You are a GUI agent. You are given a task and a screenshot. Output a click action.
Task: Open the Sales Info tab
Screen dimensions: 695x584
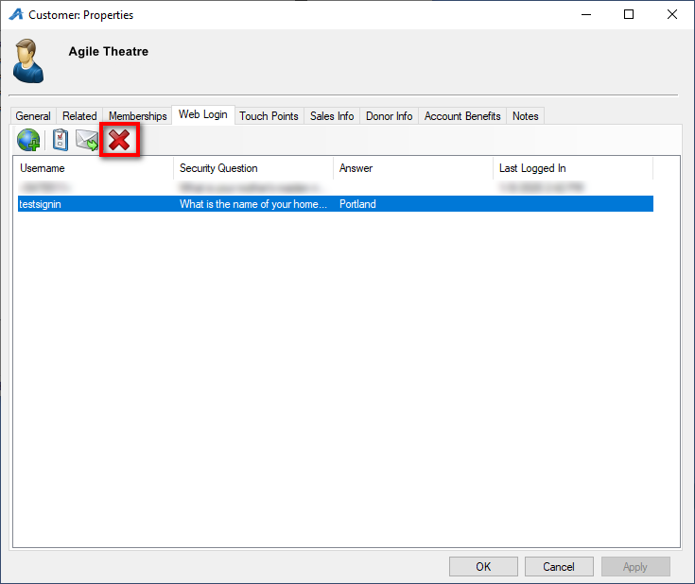(x=332, y=116)
